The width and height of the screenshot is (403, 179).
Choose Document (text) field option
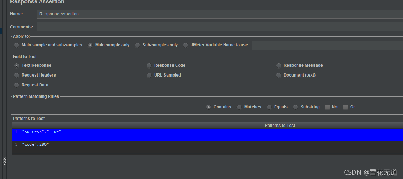(x=278, y=75)
